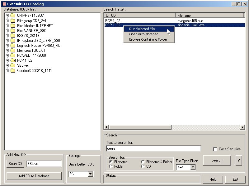
Task: Close the CW Multi-CD-Catalog window
Action: pos(245,4)
